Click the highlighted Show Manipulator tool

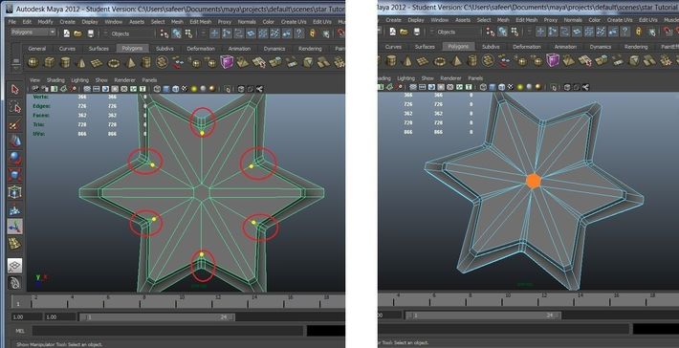click(x=15, y=227)
